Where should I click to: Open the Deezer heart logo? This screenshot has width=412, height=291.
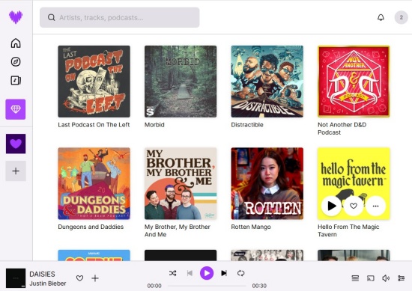pyautogui.click(x=16, y=17)
